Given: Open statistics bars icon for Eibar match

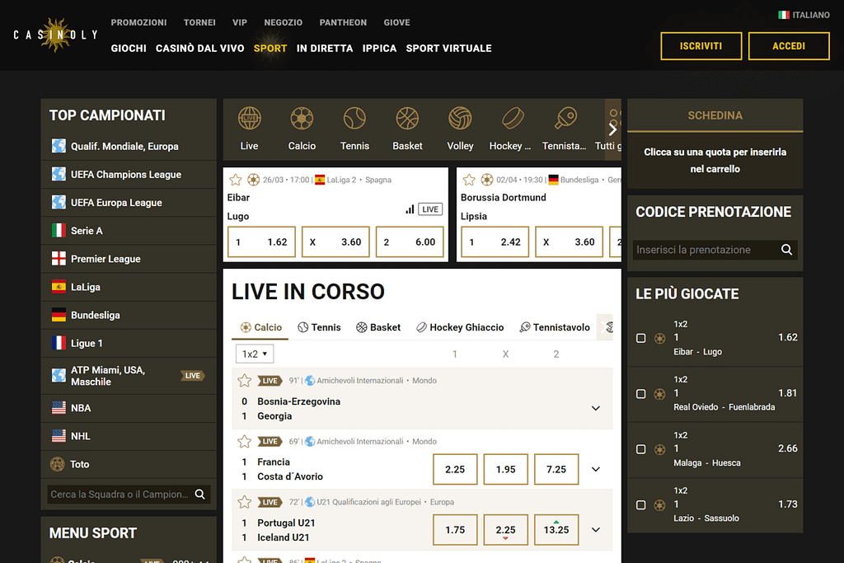Looking at the screenshot, I should click(410, 209).
